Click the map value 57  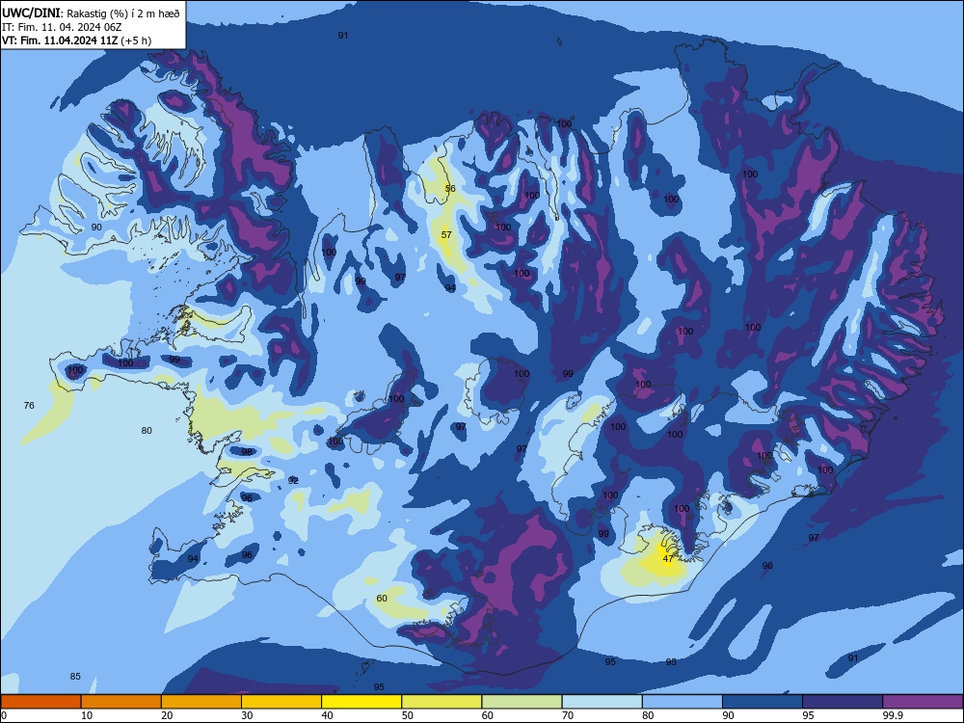[446, 235]
